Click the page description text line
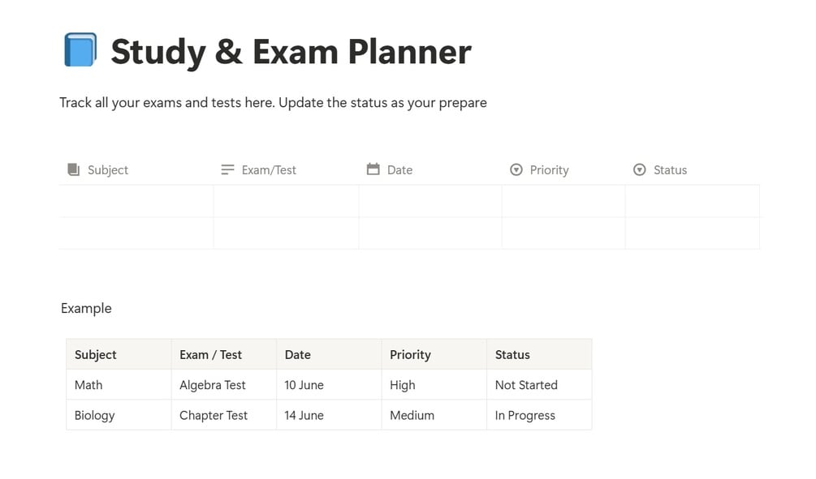Image resolution: width=816 pixels, height=479 pixels. 273,103
